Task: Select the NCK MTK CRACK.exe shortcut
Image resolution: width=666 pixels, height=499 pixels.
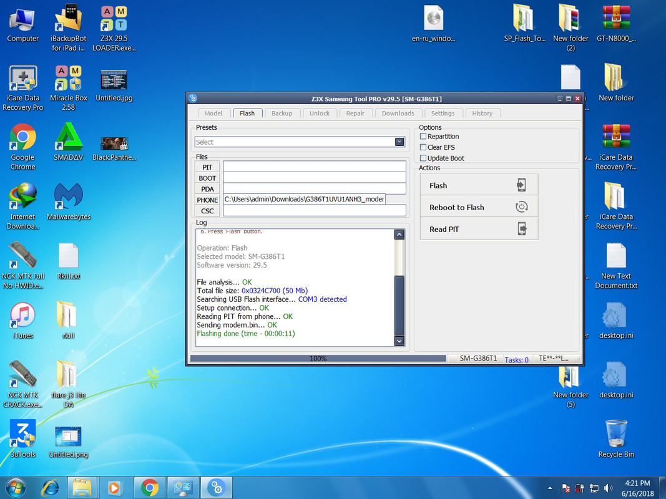Action: click(22, 384)
